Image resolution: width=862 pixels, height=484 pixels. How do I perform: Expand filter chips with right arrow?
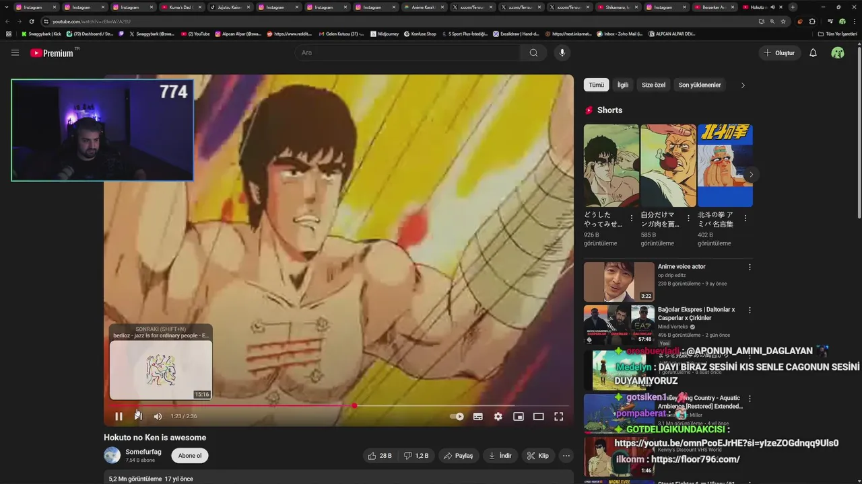743,85
